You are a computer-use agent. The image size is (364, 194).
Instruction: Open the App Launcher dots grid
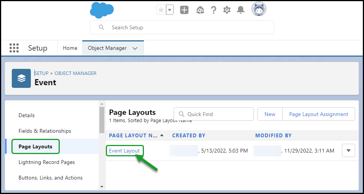click(14, 48)
